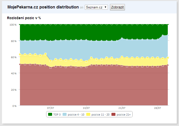Viewport: 179px width, 126px height.
Task: Click the 0 % y-axis label
Action: point(14,106)
